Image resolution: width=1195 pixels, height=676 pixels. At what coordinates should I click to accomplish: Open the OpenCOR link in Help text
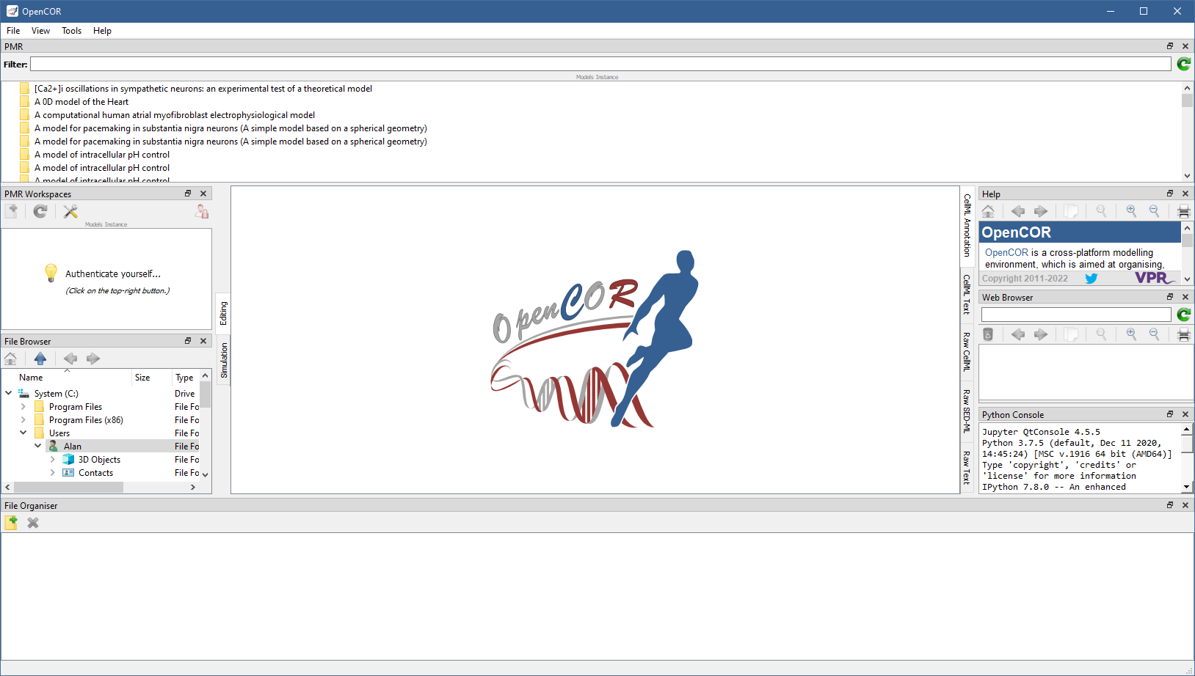(x=1006, y=253)
